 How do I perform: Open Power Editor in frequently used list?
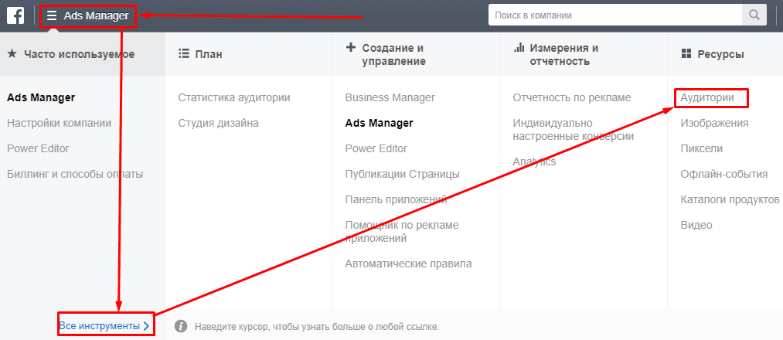point(38,148)
